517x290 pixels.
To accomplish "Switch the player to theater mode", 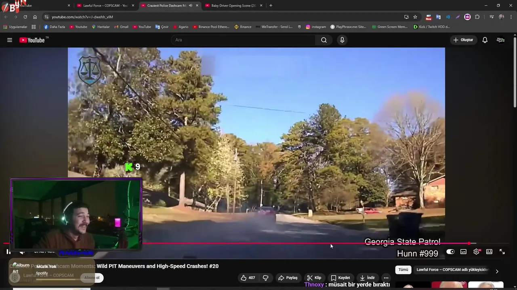I will coord(489,252).
